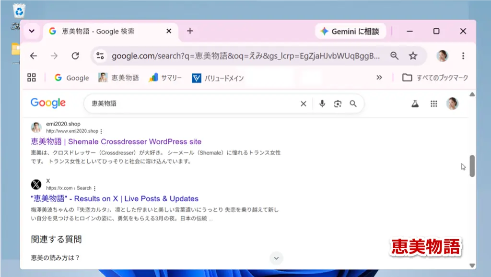Viewport: 491px width, 277px height.
Task: Click the Gemini に相談 button
Action: [350, 31]
